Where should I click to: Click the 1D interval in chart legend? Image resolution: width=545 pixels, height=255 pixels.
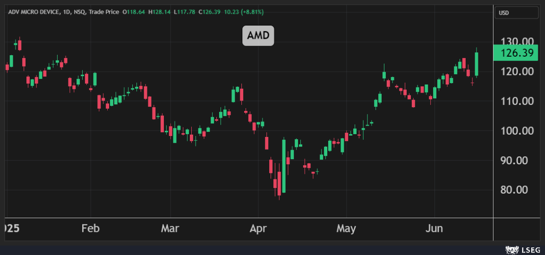click(68, 11)
